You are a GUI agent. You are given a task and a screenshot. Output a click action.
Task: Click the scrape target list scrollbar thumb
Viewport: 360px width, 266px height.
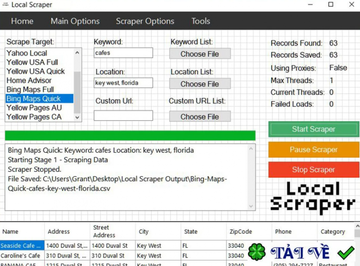77,92
